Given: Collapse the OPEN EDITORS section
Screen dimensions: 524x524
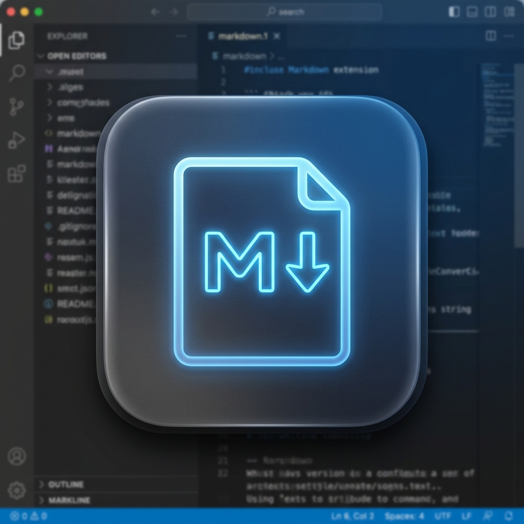Looking at the screenshot, I should 115,56.
